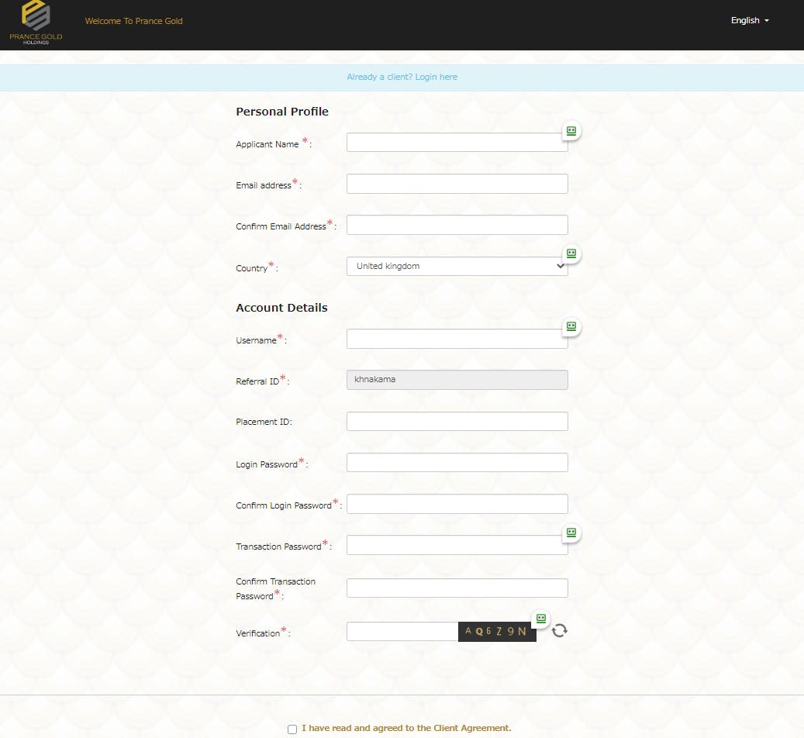Click the refresh captcha icon
Screen dimensions: 804x738
[560, 630]
